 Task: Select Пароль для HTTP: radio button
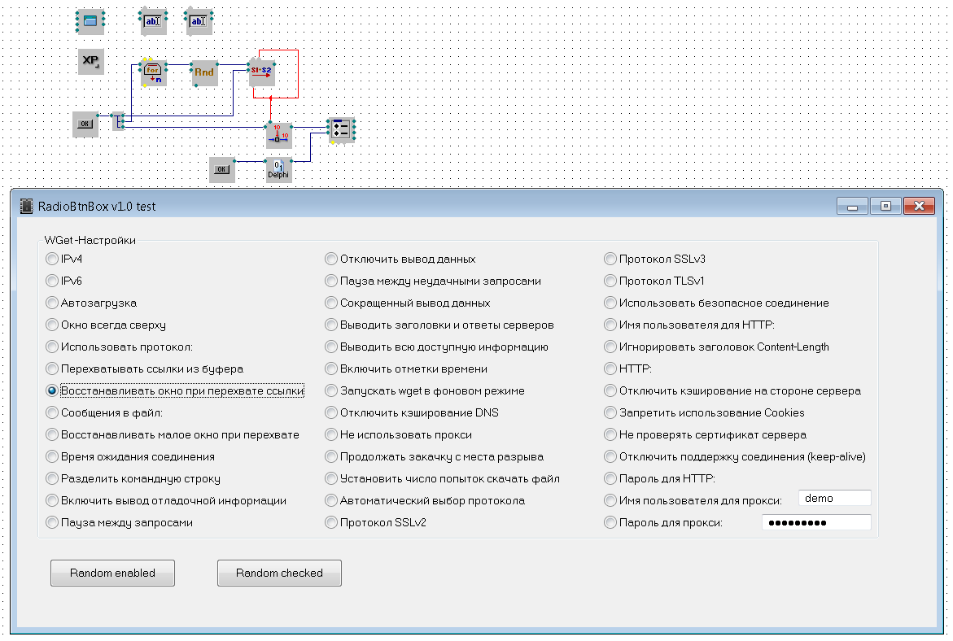click(x=660, y=478)
